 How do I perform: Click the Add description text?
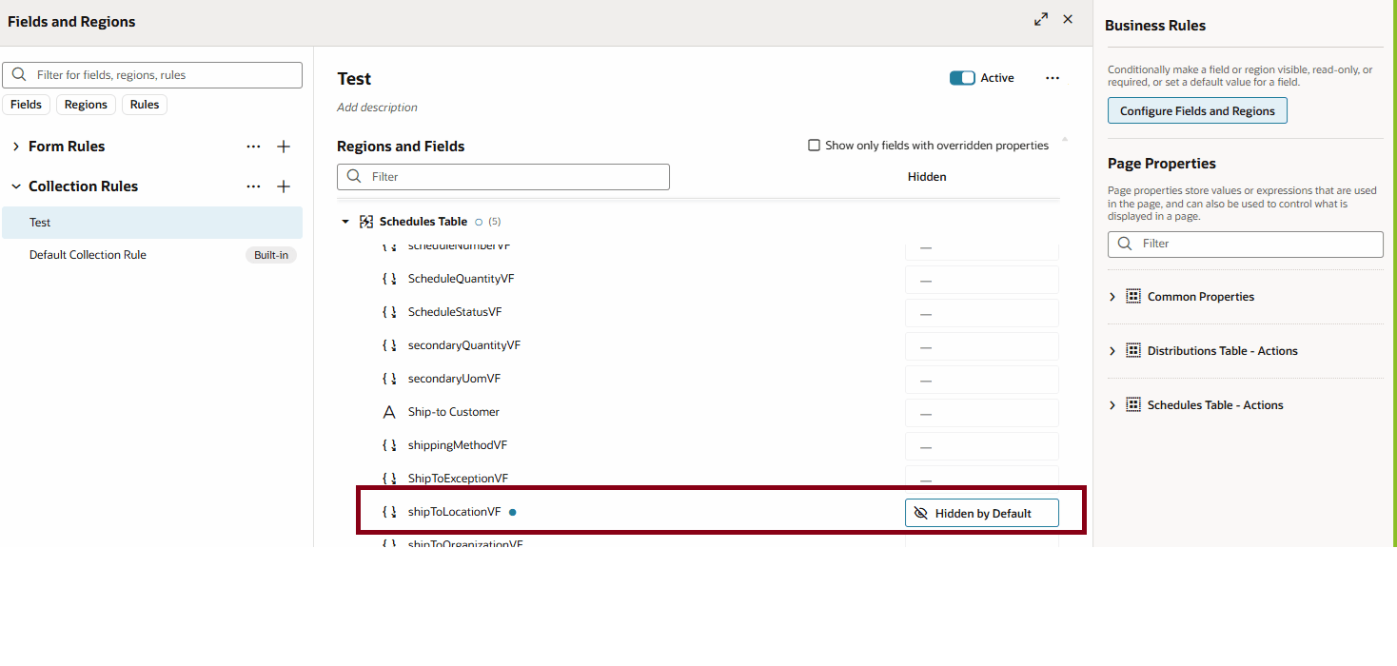[x=377, y=108]
